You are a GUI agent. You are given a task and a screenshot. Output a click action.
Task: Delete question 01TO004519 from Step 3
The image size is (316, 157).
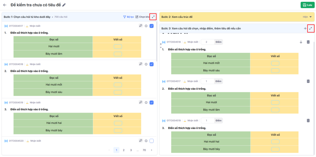point(308,121)
